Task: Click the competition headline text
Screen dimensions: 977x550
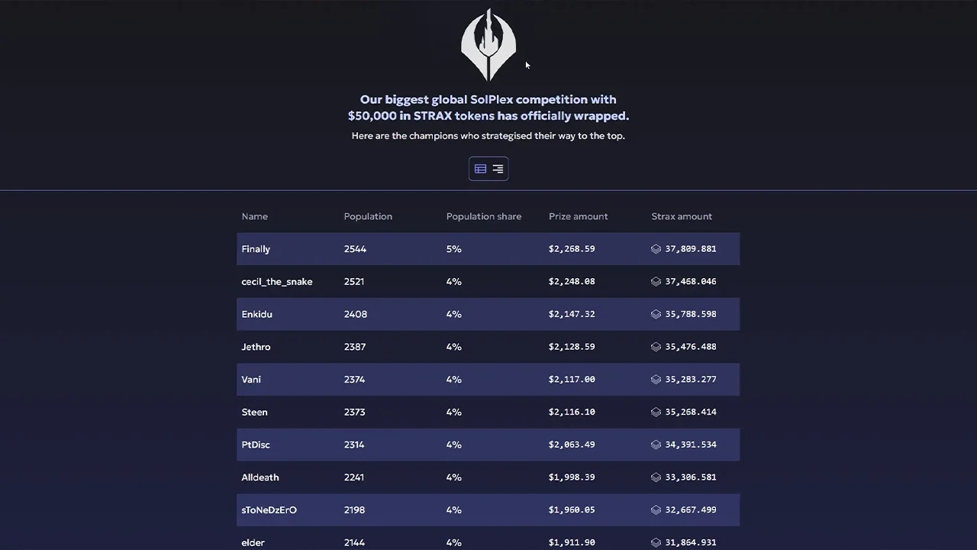Action: [x=488, y=108]
